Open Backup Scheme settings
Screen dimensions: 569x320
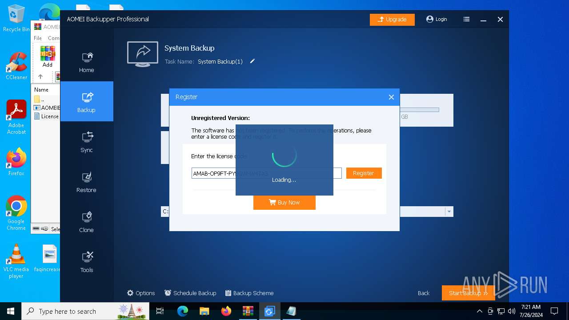pos(249,293)
